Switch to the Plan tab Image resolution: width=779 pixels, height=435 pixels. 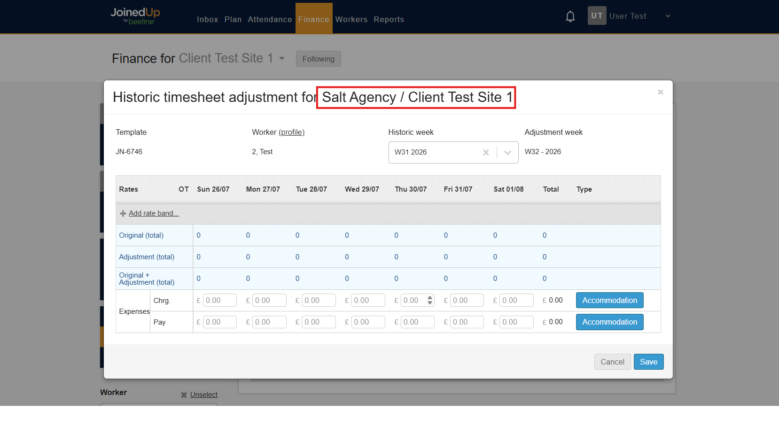pos(233,19)
